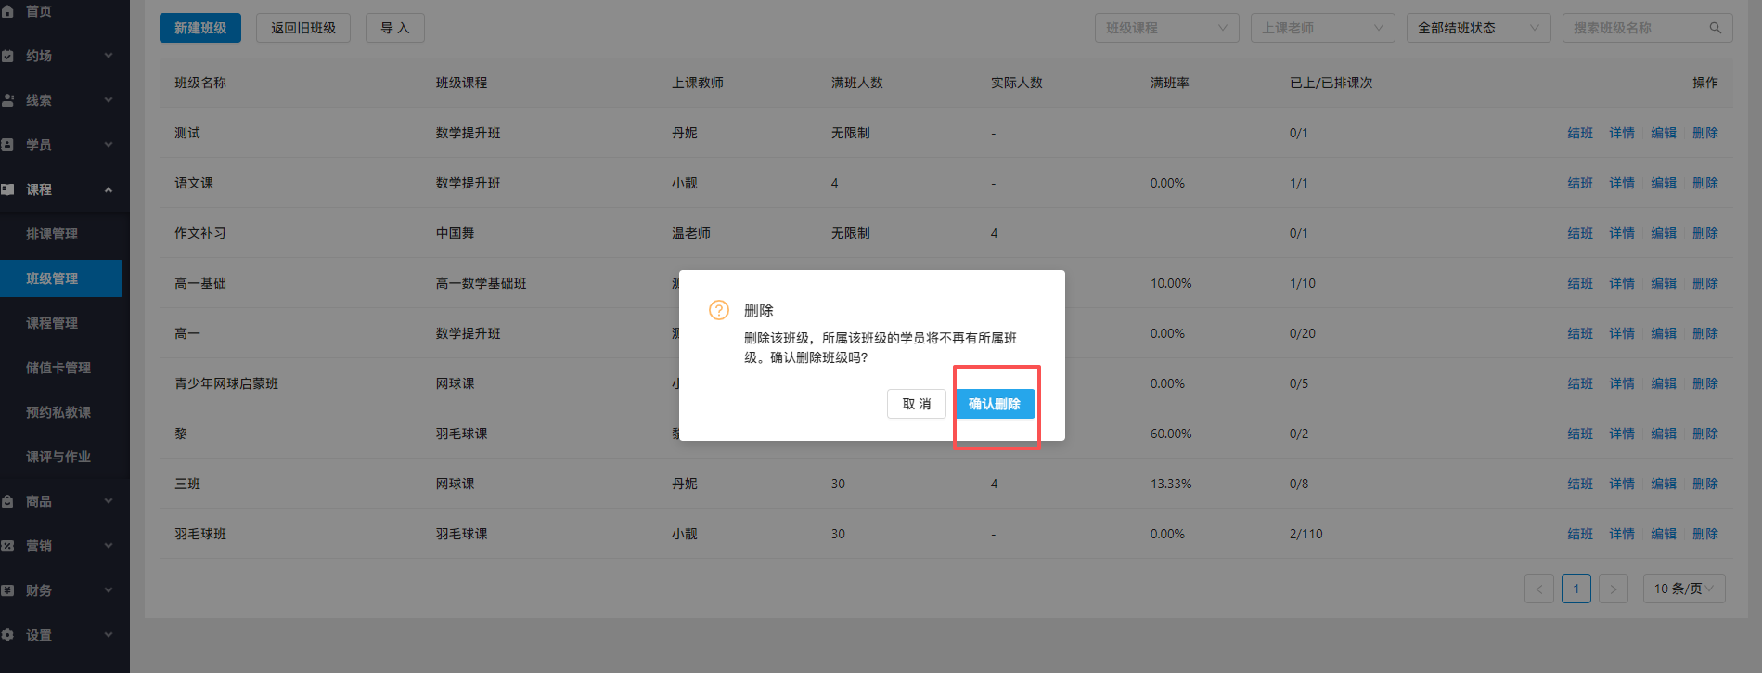The height and width of the screenshot is (673, 1762).
Task: Click 删除 for the 测试 class row
Action: click(x=1705, y=133)
